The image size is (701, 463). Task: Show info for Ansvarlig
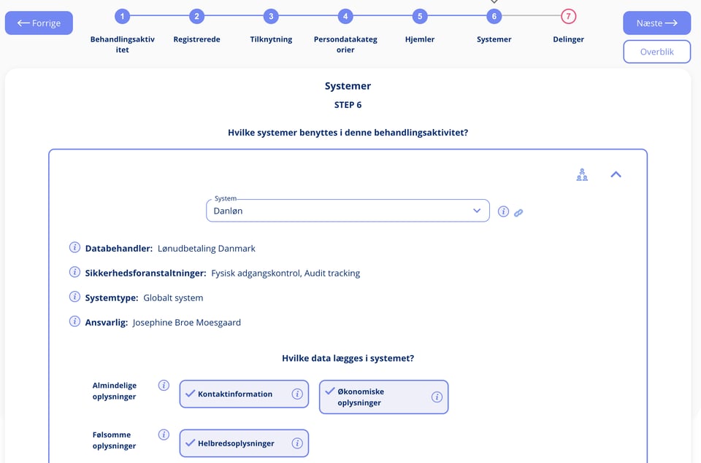click(74, 322)
